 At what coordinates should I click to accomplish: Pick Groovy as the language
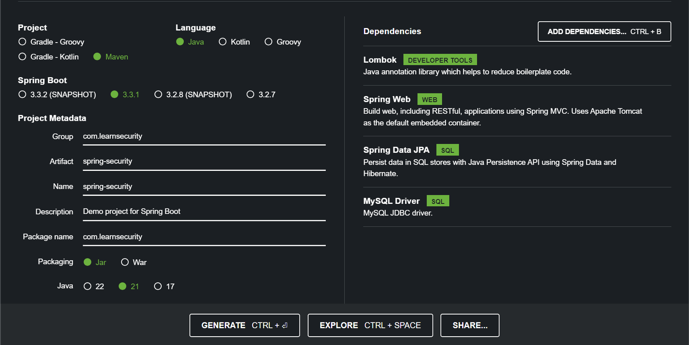(269, 42)
